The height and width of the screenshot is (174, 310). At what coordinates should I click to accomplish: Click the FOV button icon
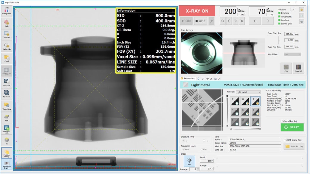click(x=286, y=68)
